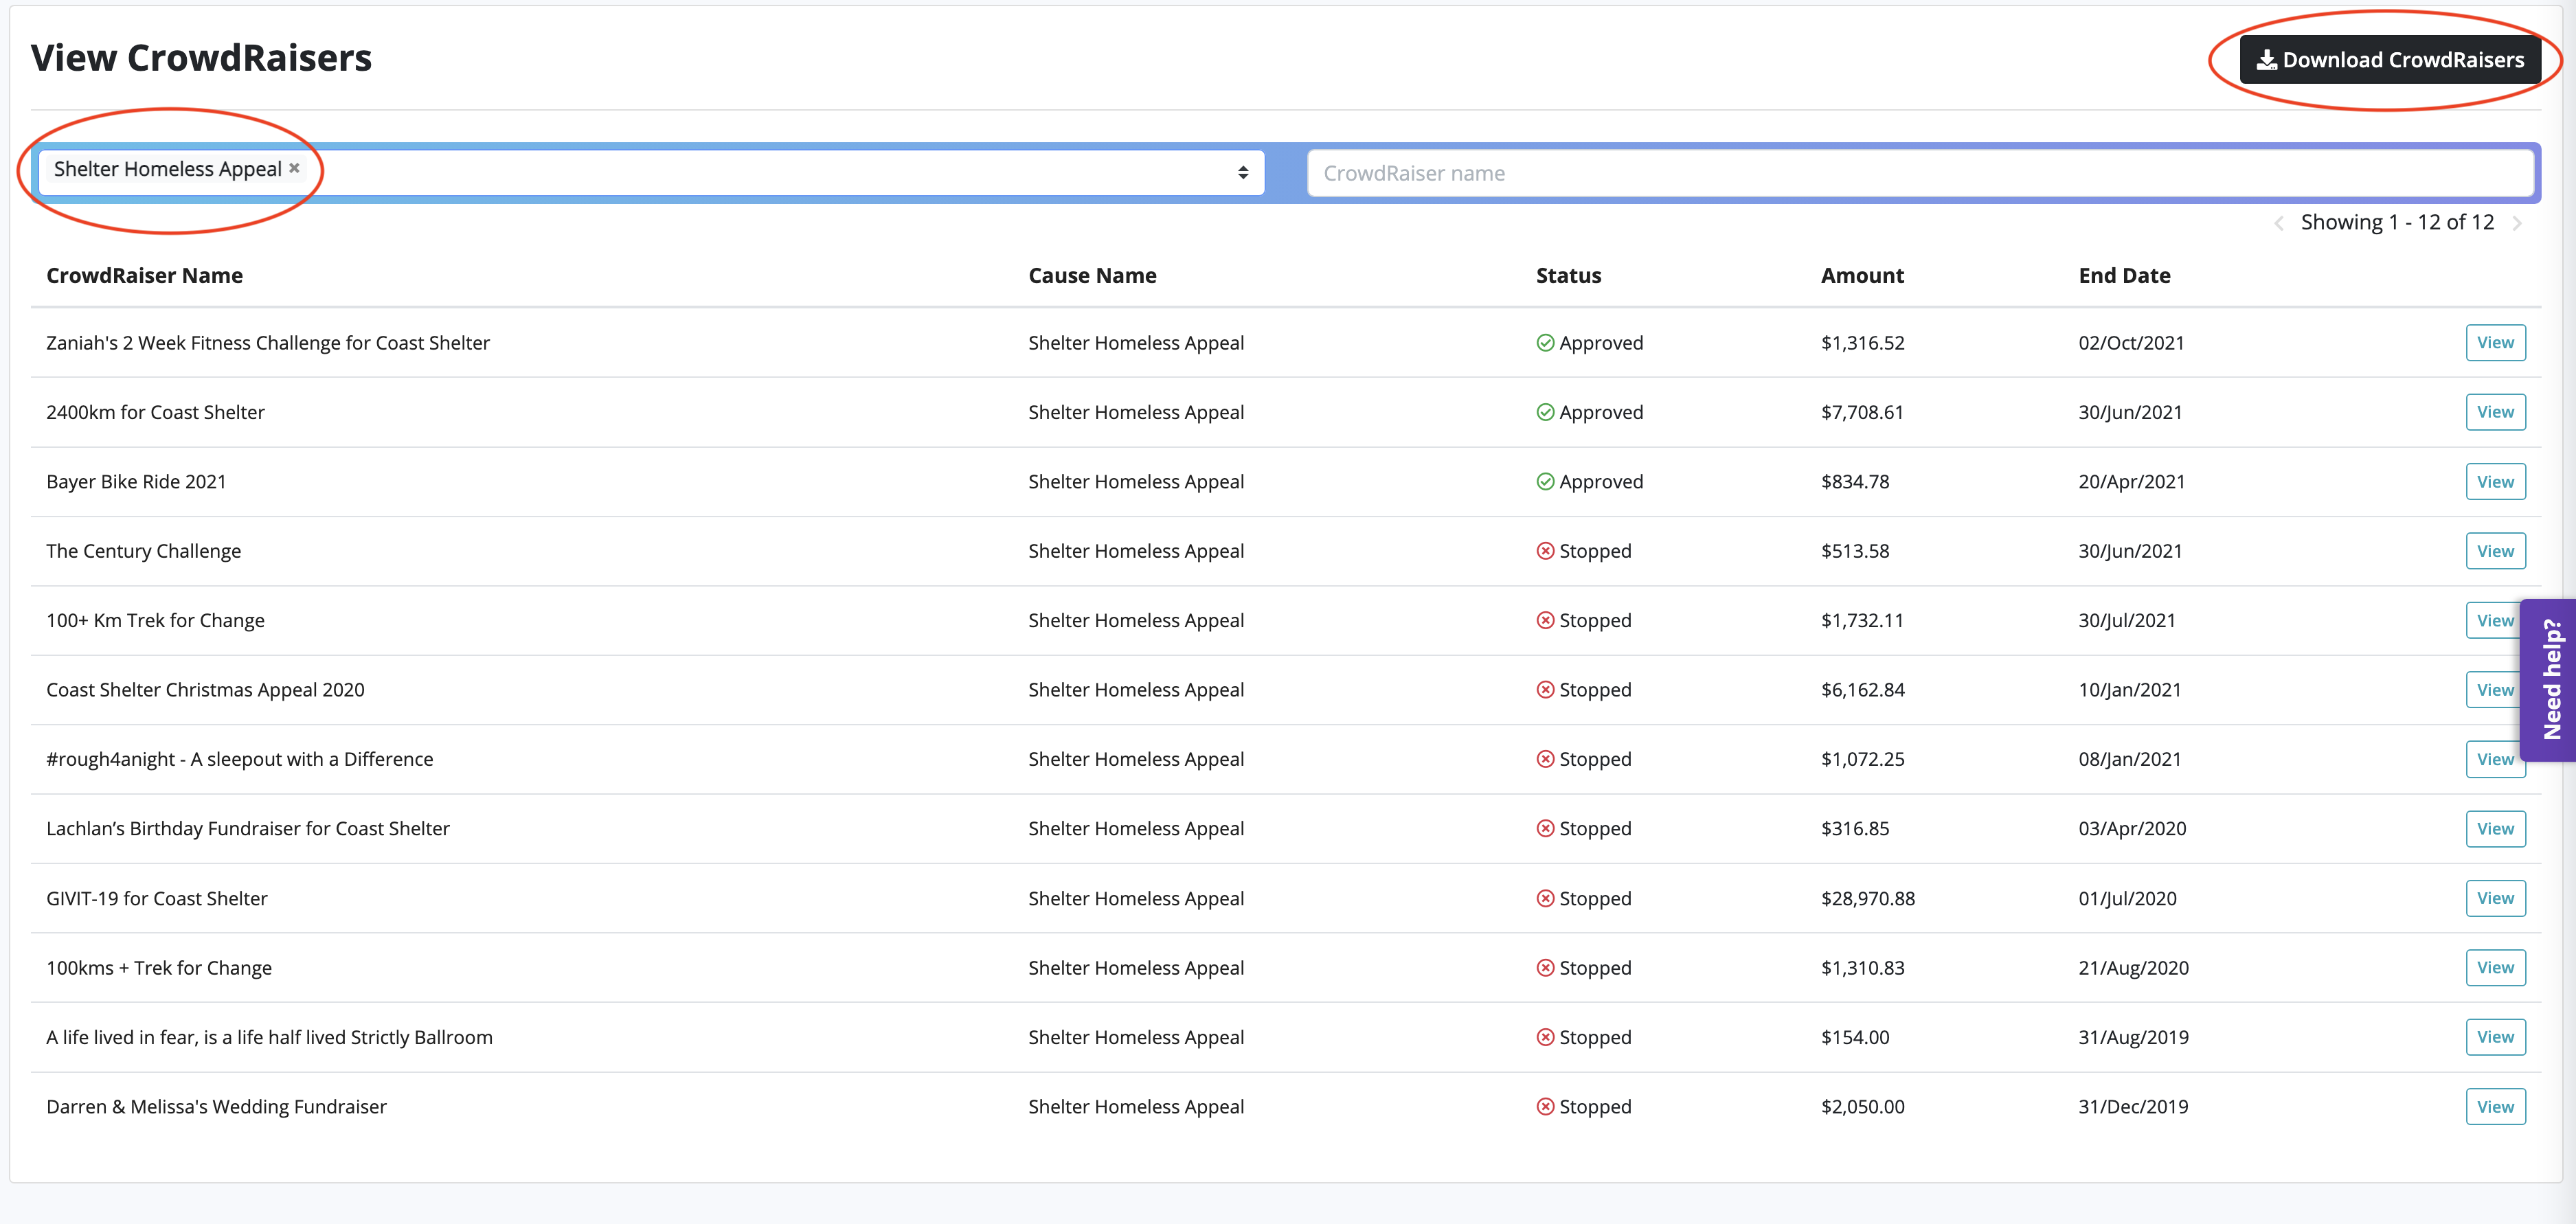Click Cause Name cell in GIVIT-19 row
This screenshot has width=2576, height=1224.
pos(1136,899)
